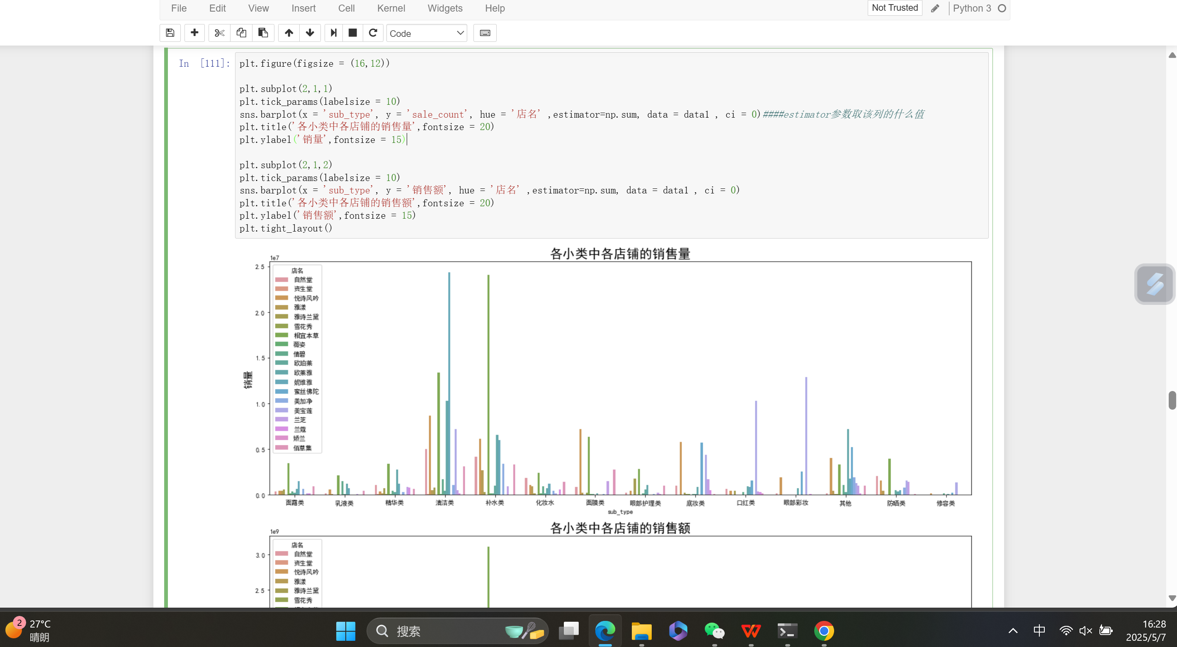Open the Cell menu
This screenshot has height=647, width=1177.
pos(346,8)
